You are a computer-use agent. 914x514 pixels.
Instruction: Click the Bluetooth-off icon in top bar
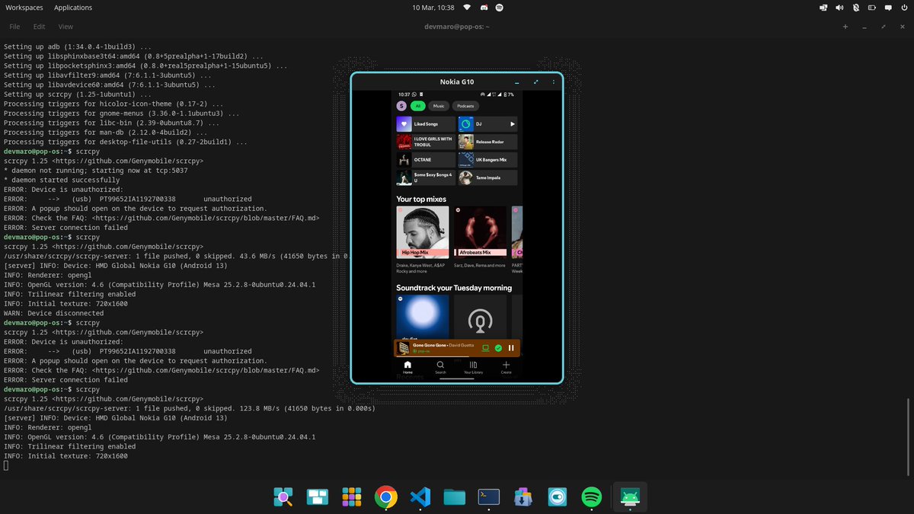(855, 8)
